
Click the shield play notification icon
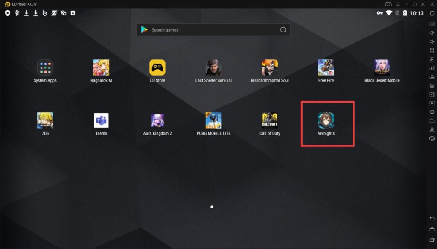coord(8,13)
